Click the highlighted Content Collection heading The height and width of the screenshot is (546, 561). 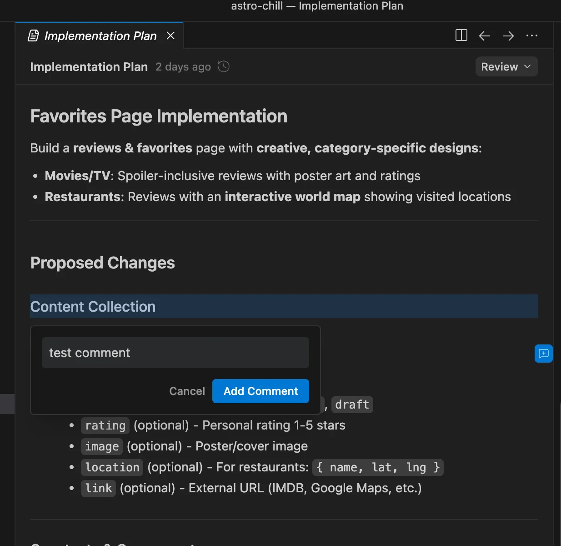(93, 307)
